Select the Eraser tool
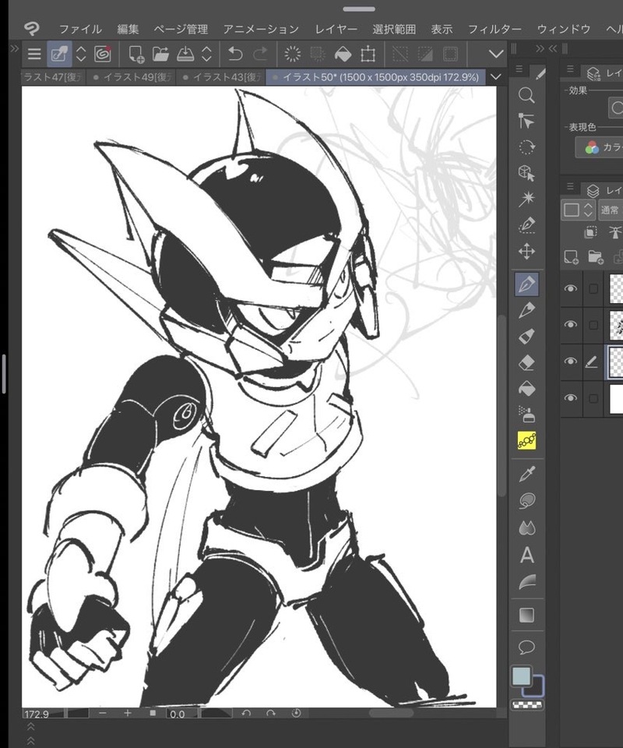 coord(526,362)
